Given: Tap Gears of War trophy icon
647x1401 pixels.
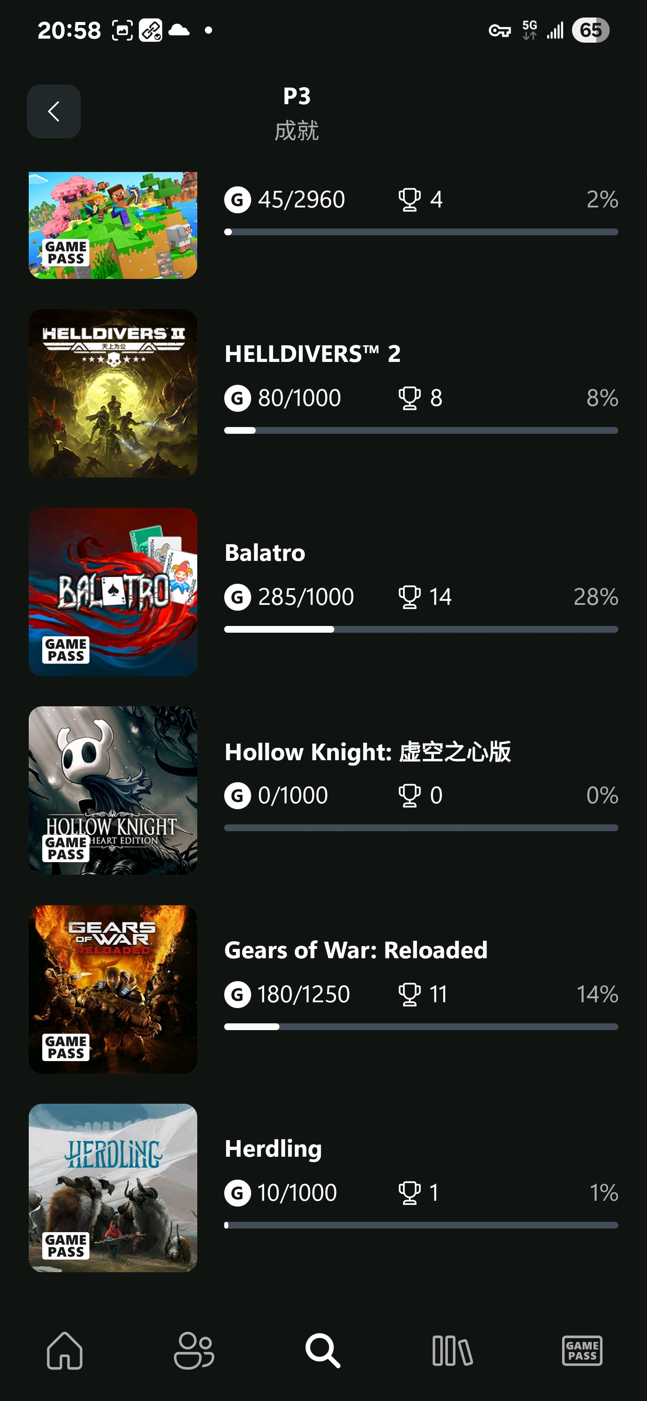Looking at the screenshot, I should (409, 995).
